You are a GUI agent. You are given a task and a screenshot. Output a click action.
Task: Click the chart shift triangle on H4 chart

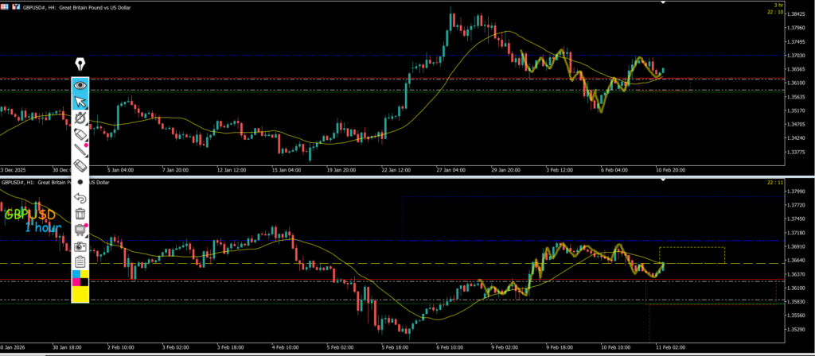pos(663,3)
